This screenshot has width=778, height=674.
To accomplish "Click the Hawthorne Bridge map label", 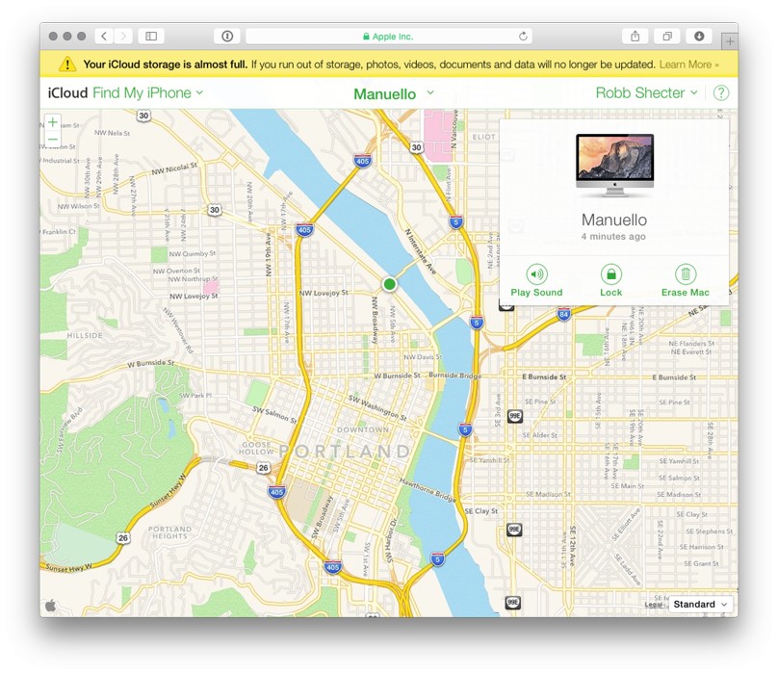I will (x=428, y=490).
